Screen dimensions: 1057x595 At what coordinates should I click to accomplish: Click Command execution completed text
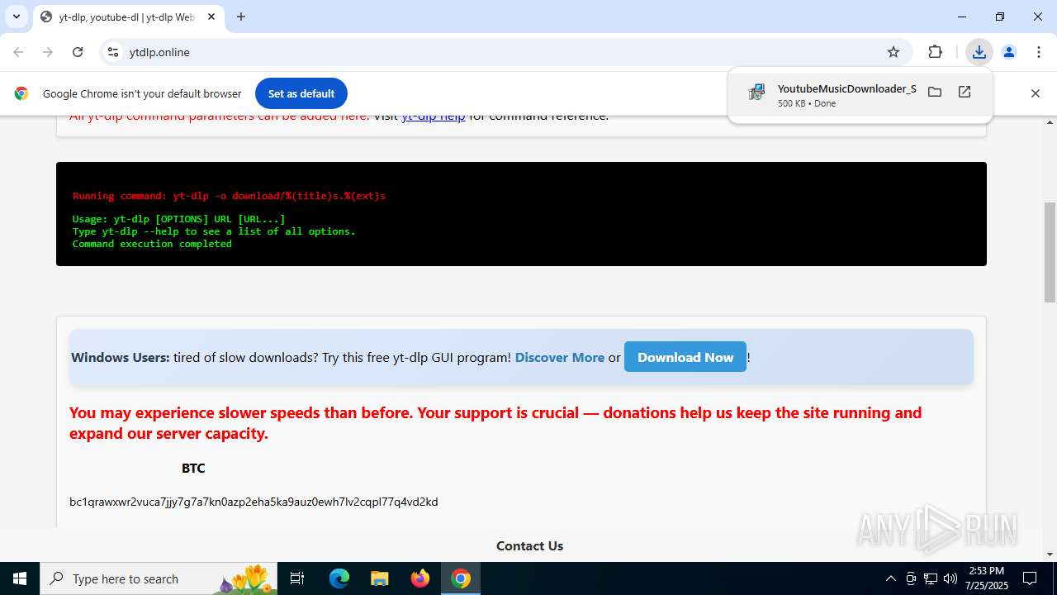152,244
